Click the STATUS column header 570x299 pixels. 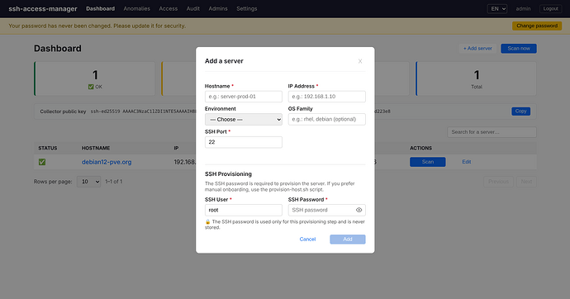48,148
